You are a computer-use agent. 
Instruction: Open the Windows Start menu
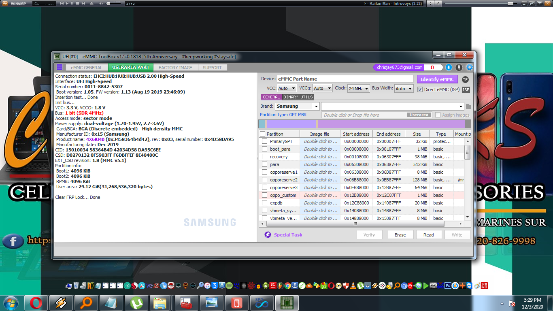click(x=10, y=303)
